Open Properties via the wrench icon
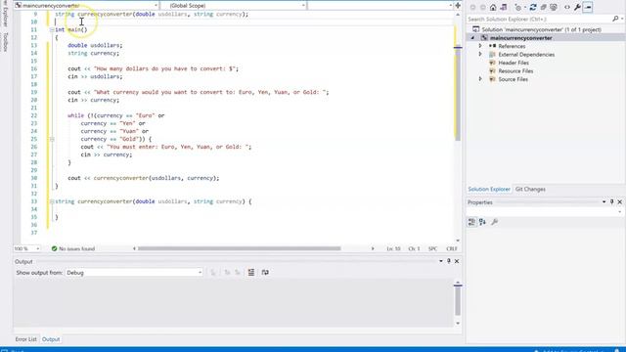Screen dimensions: 626x352 577,7
